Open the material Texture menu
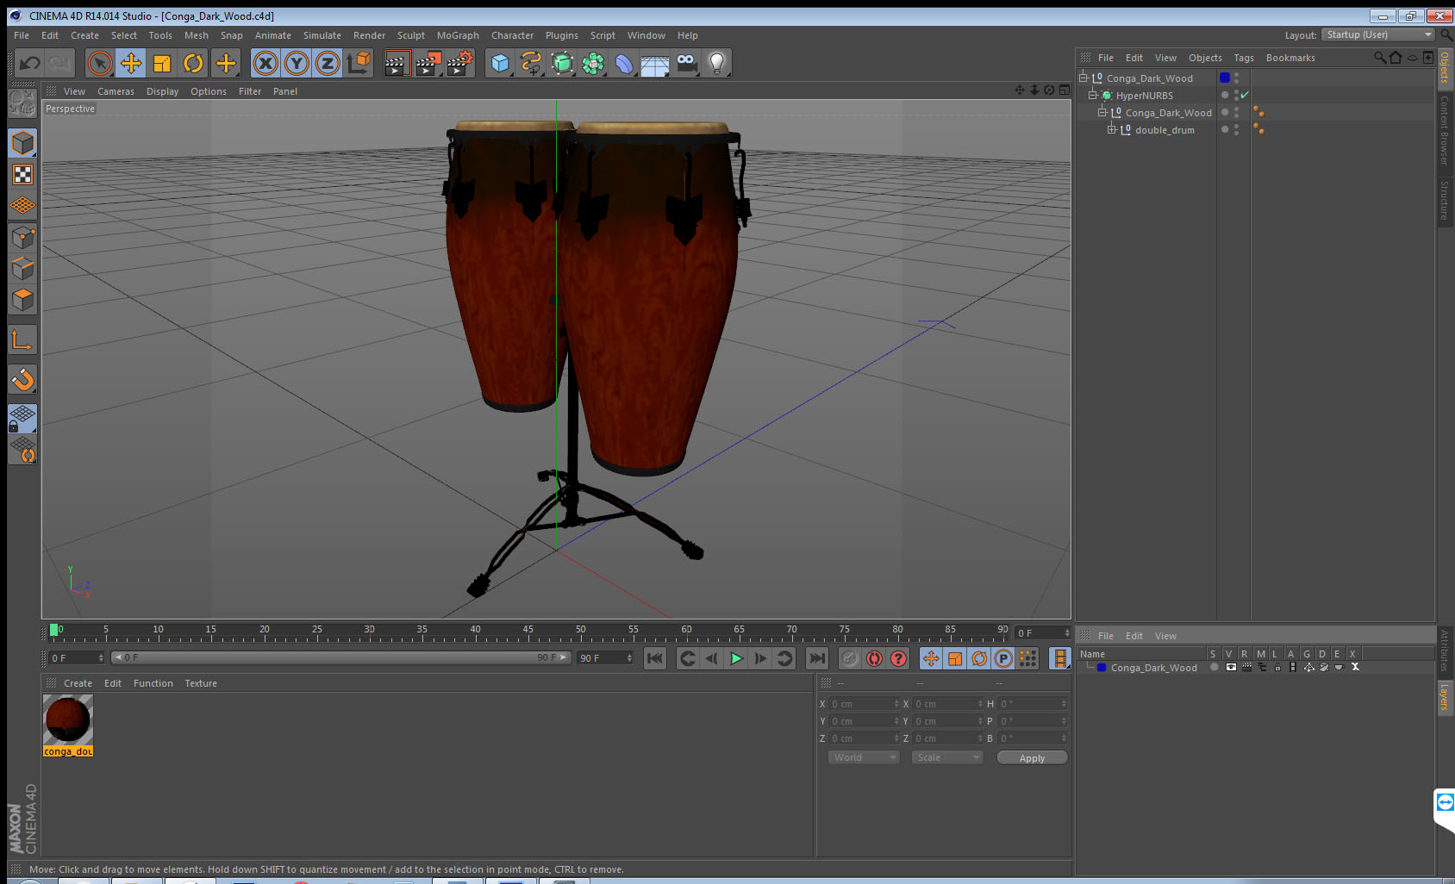Viewport: 1455px width, 884px height. click(x=201, y=683)
